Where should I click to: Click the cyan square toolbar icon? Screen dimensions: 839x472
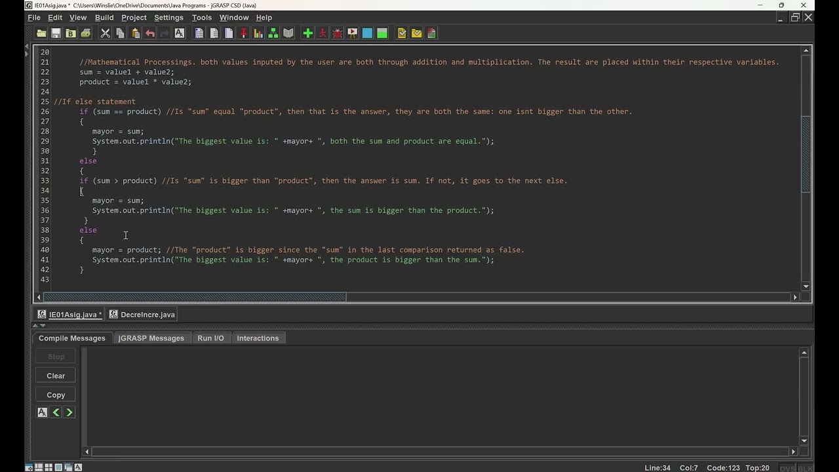point(367,33)
